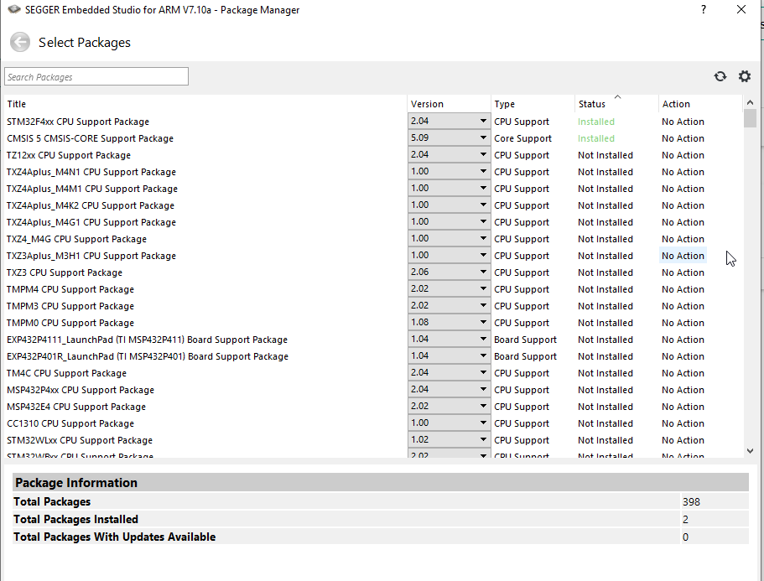This screenshot has width=764, height=581.
Task: Click Action cell for TXZ3Aplus_M3H1 package
Action: pos(683,256)
